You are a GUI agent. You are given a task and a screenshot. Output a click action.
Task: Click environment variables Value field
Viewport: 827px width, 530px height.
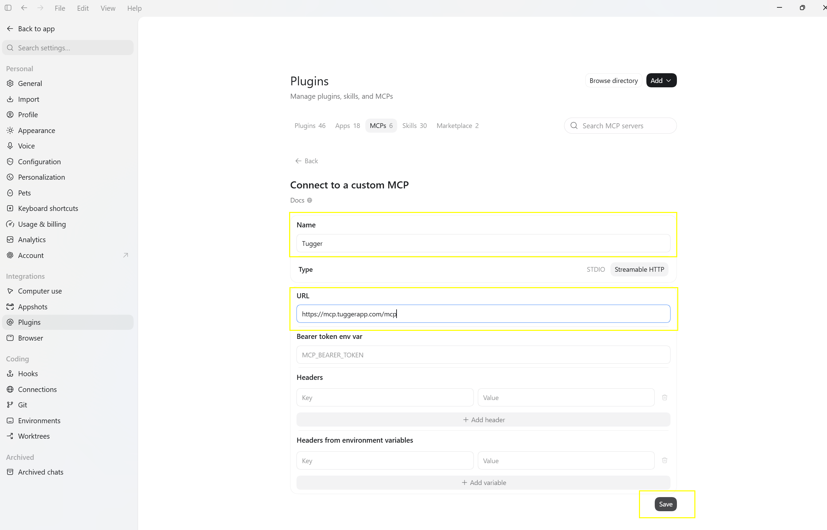tap(566, 461)
